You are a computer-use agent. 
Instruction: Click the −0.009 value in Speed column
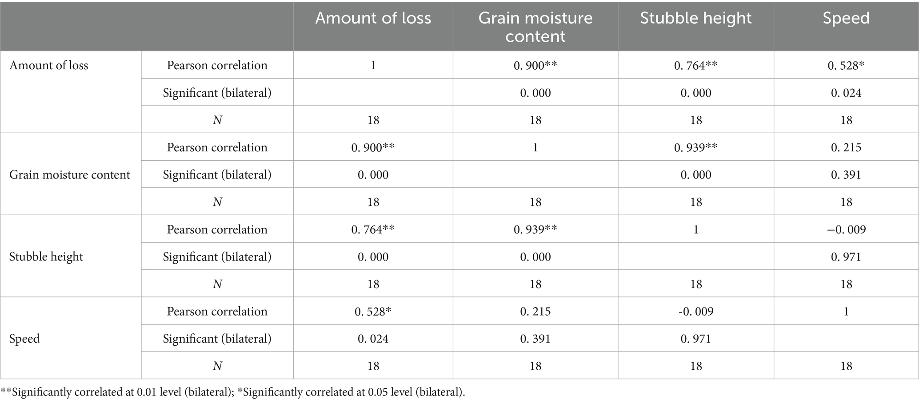pos(846,229)
